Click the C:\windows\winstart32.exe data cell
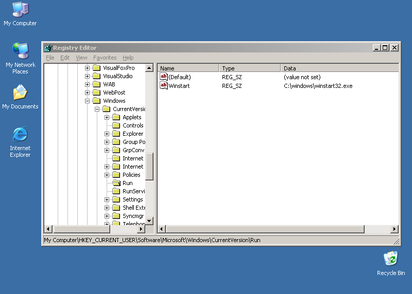Viewport: 412px width, 294px height. click(318, 86)
